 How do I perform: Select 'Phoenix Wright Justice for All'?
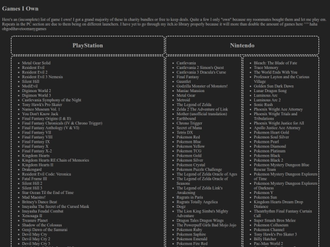tap(279, 123)
